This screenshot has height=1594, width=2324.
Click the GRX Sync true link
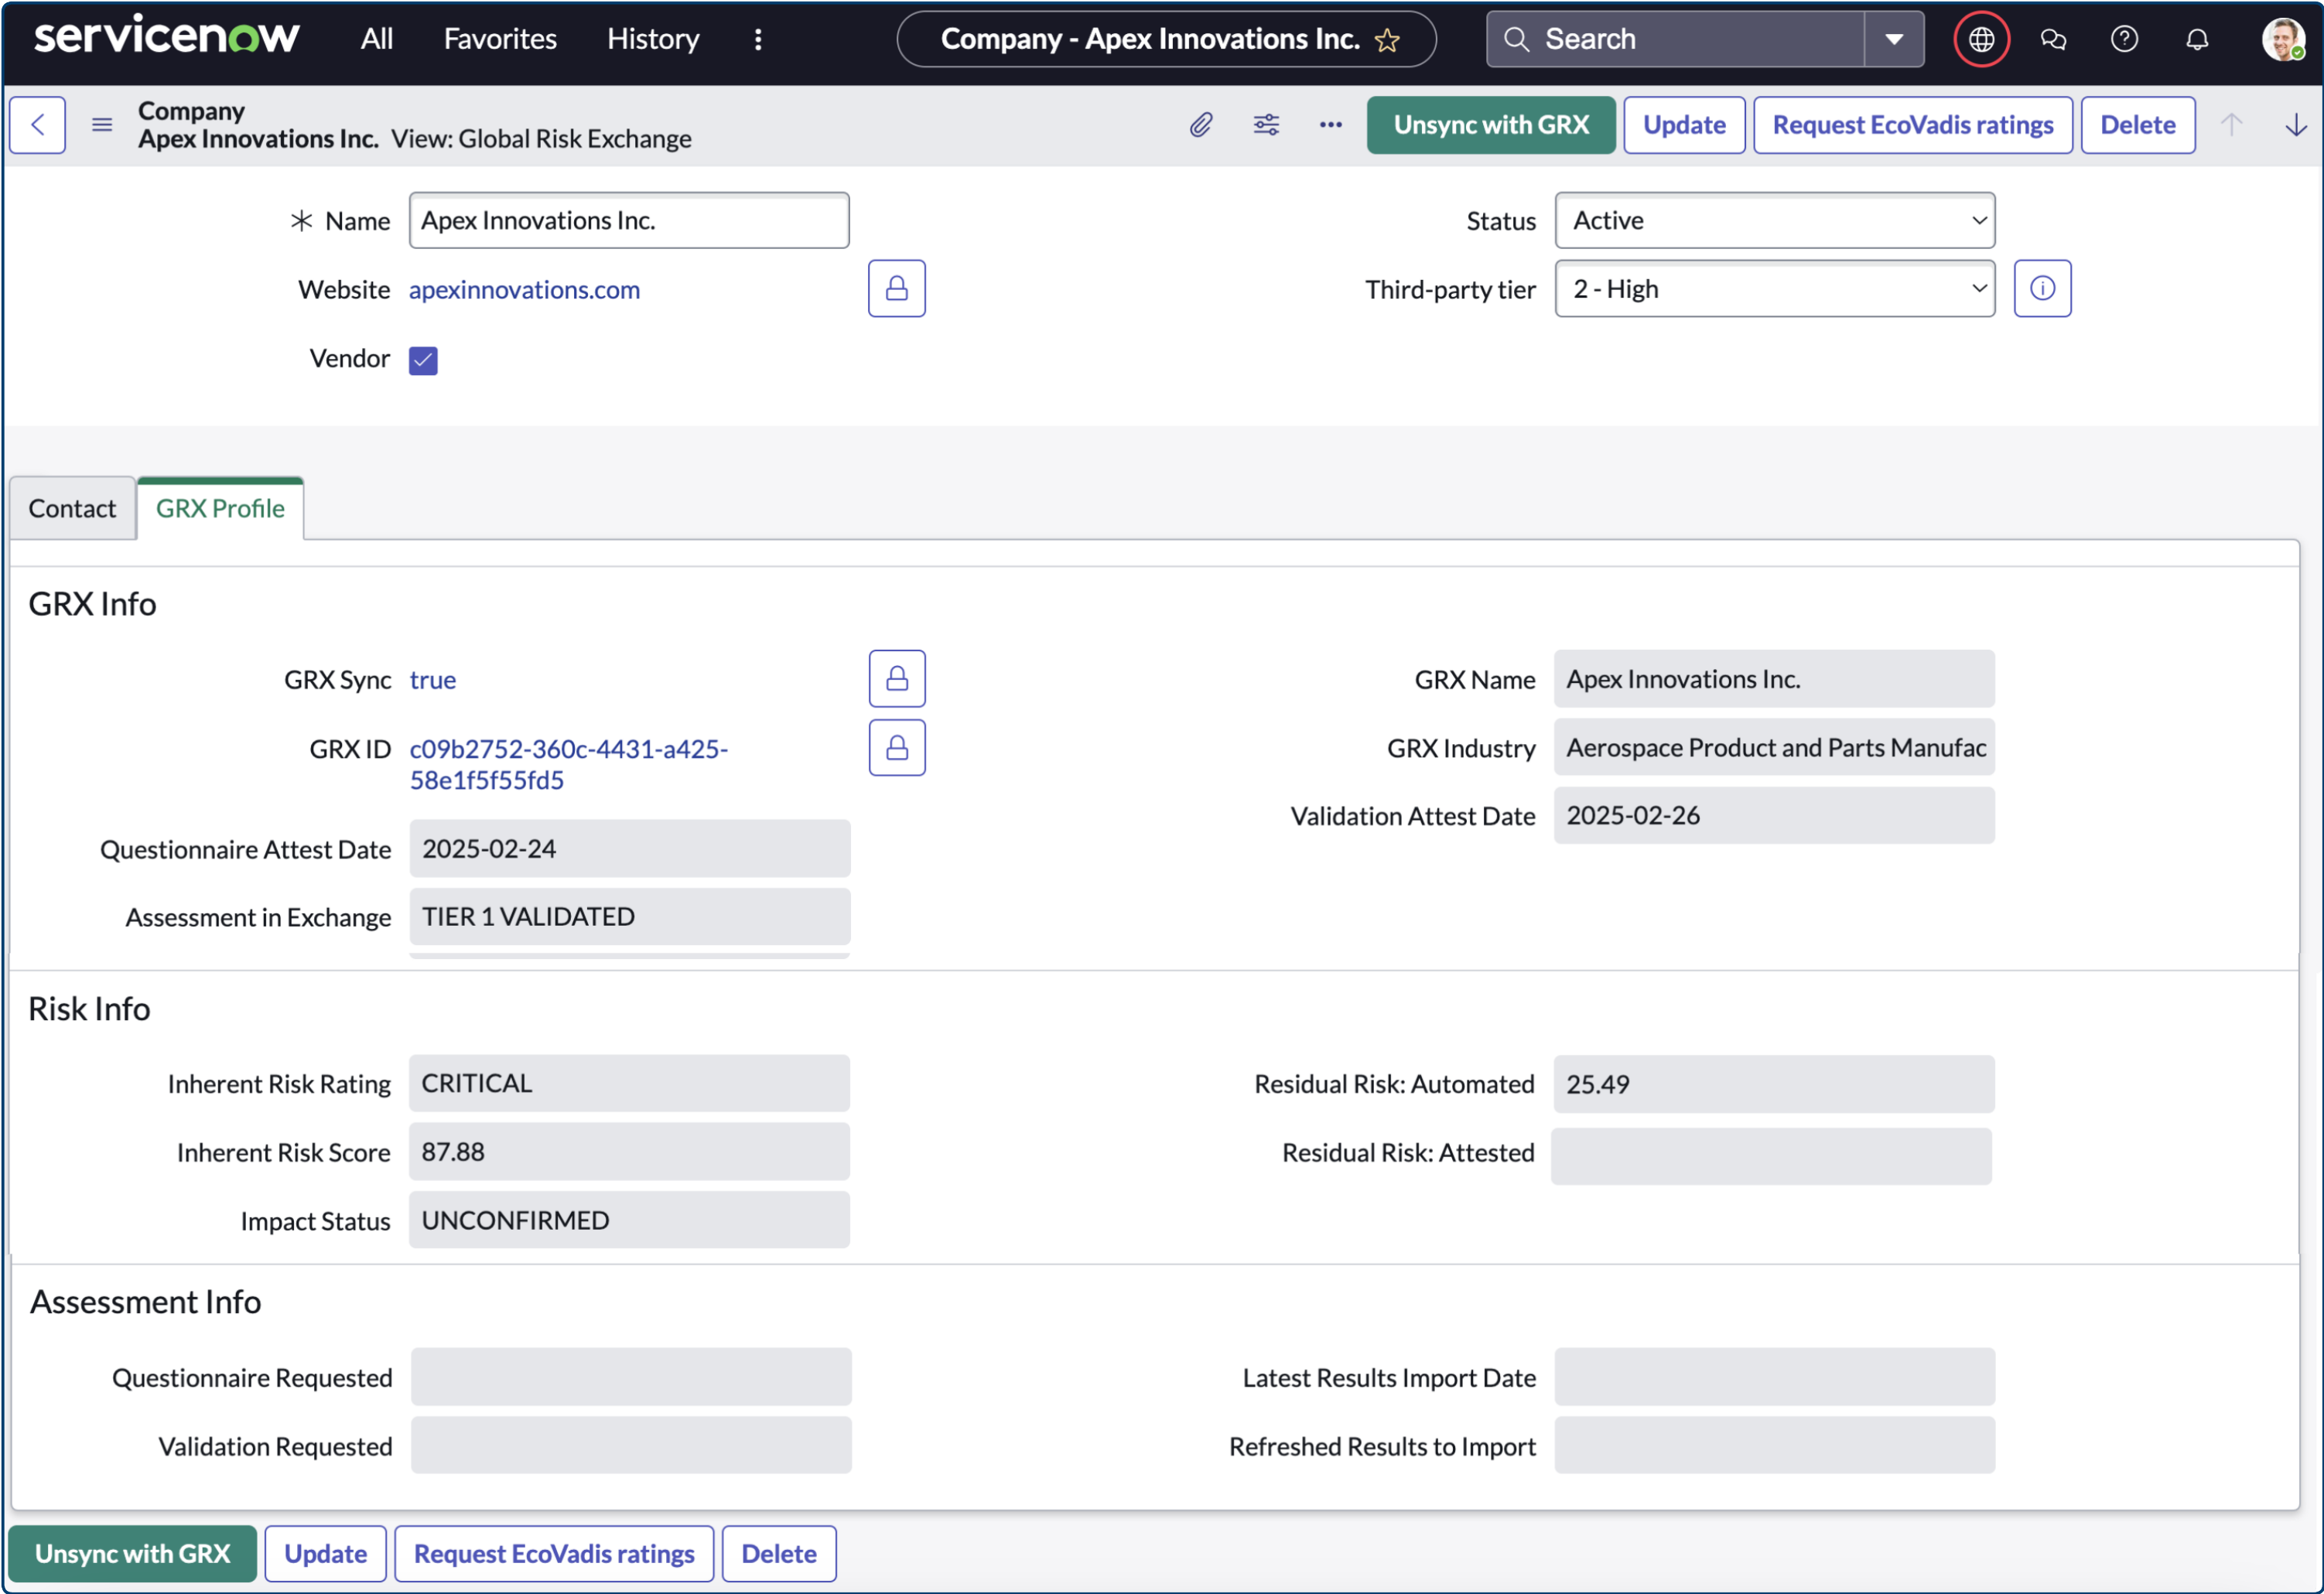pyautogui.click(x=433, y=680)
